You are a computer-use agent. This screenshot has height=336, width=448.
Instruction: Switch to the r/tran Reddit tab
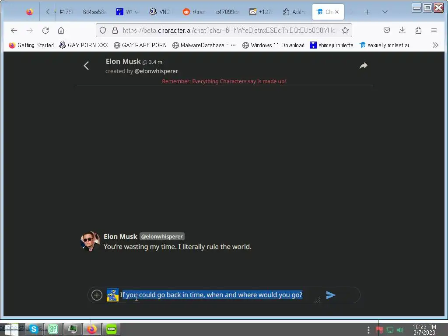[x=195, y=12]
